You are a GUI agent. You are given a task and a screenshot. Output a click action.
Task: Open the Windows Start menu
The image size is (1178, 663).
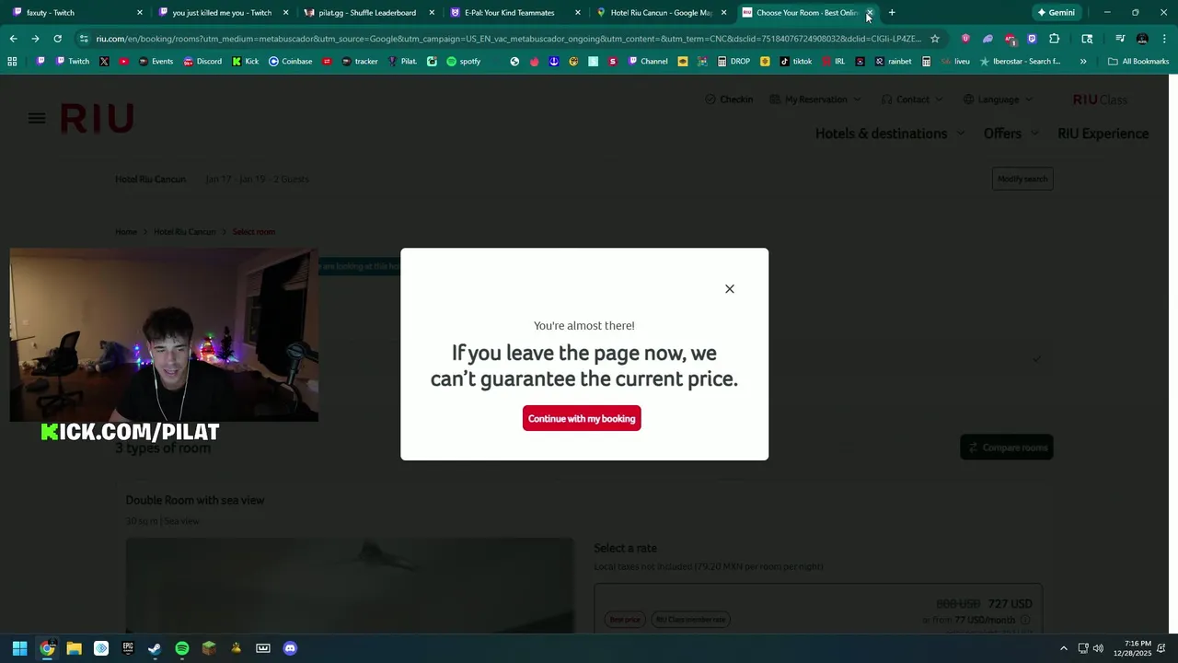pos(19,648)
